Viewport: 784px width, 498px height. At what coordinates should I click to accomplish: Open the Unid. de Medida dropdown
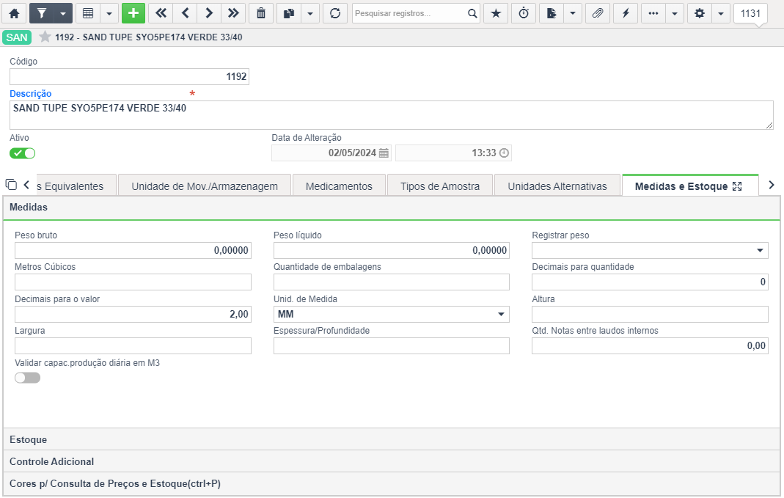click(x=392, y=314)
